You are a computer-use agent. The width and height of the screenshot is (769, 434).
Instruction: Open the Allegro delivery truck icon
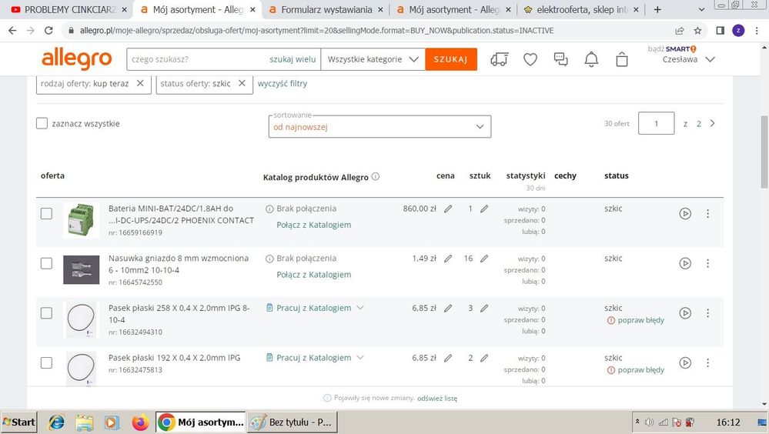click(500, 59)
